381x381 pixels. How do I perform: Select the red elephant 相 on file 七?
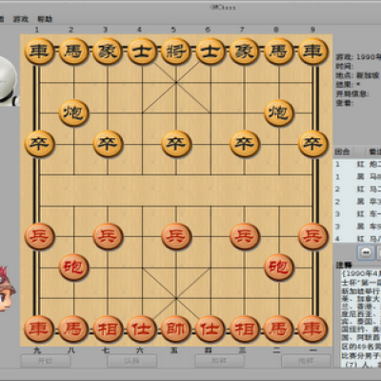tap(108, 329)
